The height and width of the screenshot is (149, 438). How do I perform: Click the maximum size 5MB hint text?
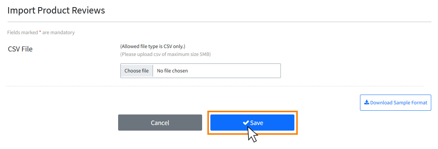[165, 54]
